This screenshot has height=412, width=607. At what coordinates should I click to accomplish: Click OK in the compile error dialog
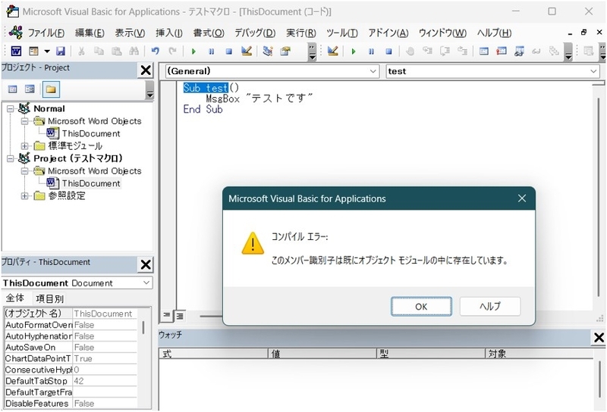(421, 307)
